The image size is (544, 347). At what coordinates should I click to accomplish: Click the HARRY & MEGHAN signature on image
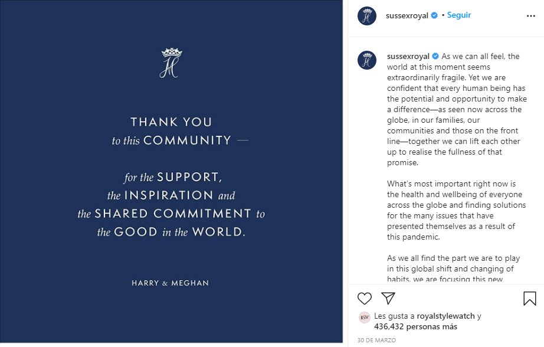point(171,283)
